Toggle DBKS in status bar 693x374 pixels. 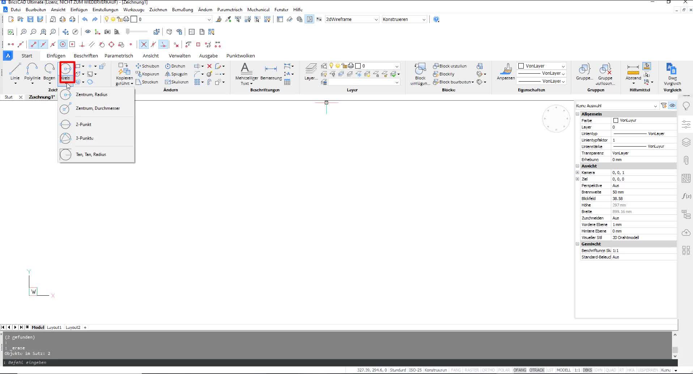click(x=587, y=370)
